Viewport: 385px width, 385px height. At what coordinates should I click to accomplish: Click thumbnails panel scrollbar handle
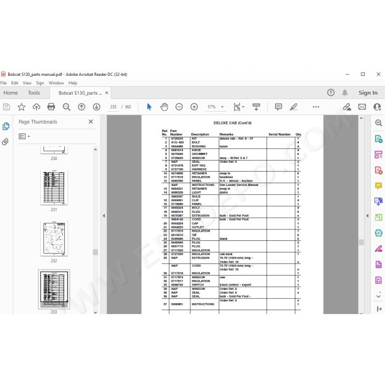(95, 252)
